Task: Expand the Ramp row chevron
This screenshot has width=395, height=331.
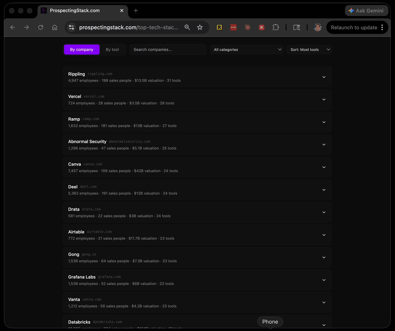Action: (x=324, y=122)
